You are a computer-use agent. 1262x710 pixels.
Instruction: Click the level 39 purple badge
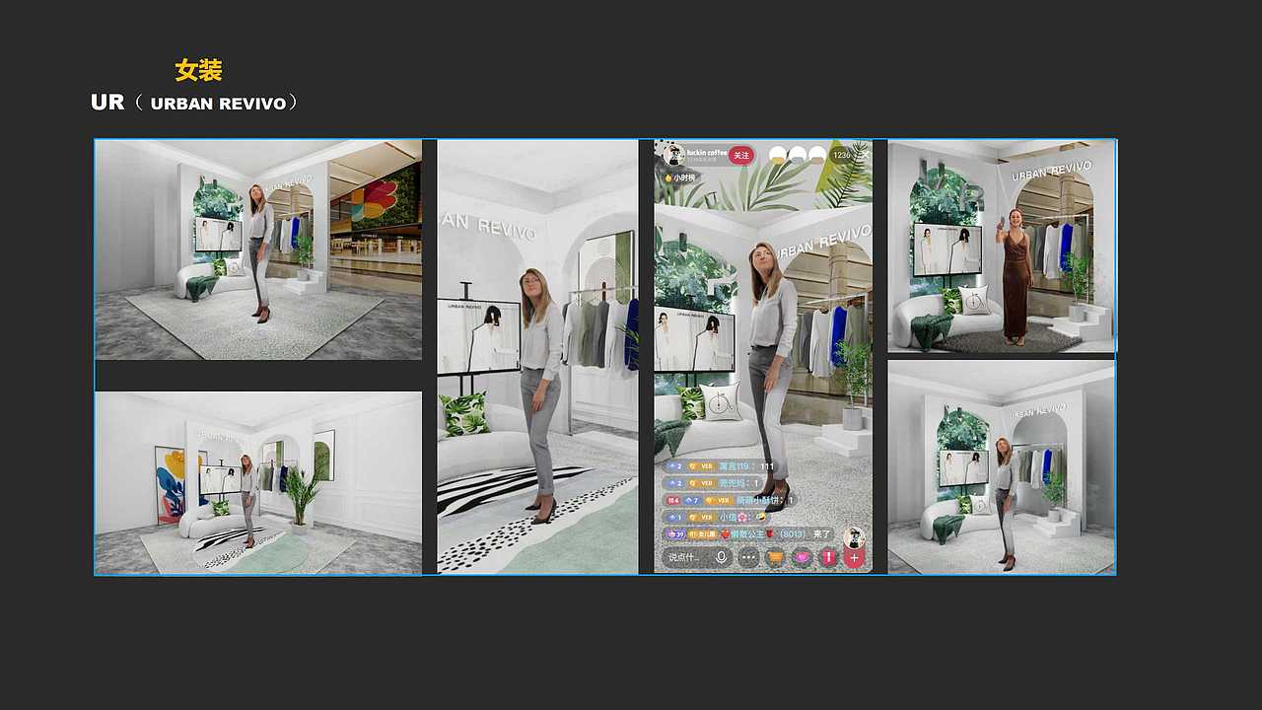pyautogui.click(x=675, y=534)
